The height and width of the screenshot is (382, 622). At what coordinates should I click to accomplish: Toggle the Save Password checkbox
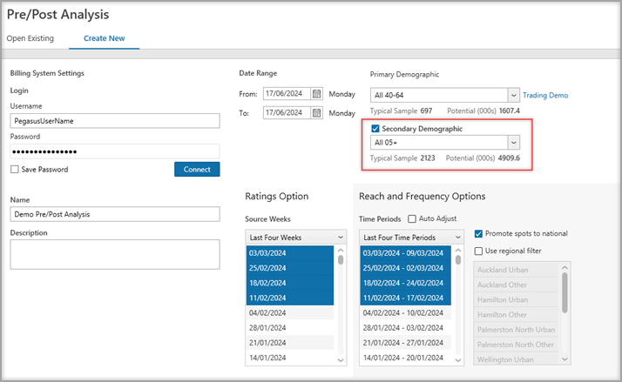click(x=15, y=169)
